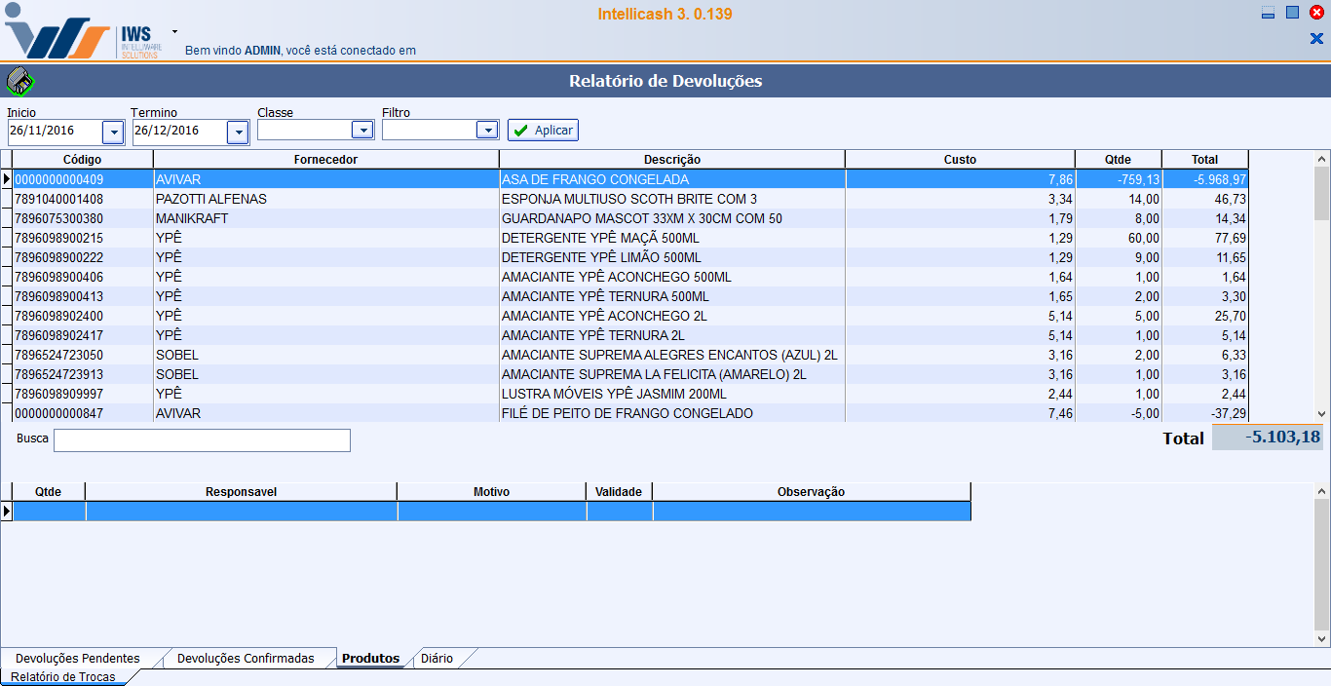Click the products grid scroll-up arrow
This screenshot has height=686, width=1331.
click(x=1322, y=159)
